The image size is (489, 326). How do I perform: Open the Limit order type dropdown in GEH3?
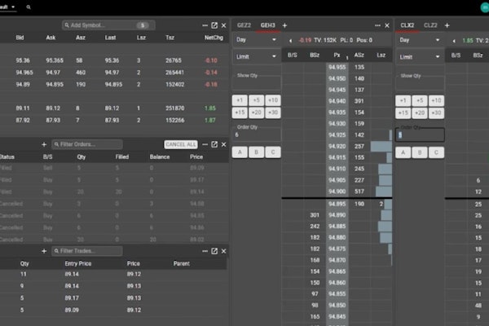pos(256,56)
